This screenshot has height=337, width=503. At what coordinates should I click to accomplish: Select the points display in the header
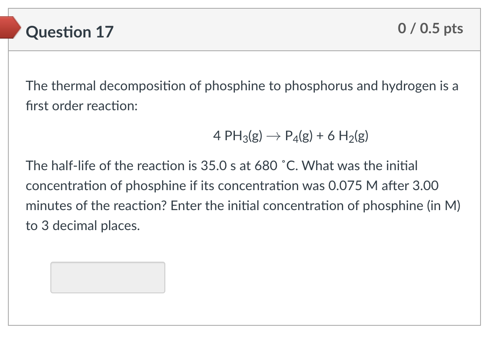[431, 29]
